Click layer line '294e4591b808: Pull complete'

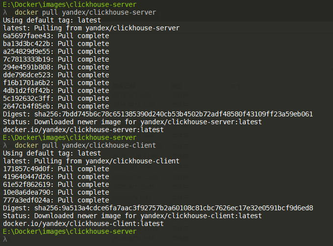coord(56,67)
